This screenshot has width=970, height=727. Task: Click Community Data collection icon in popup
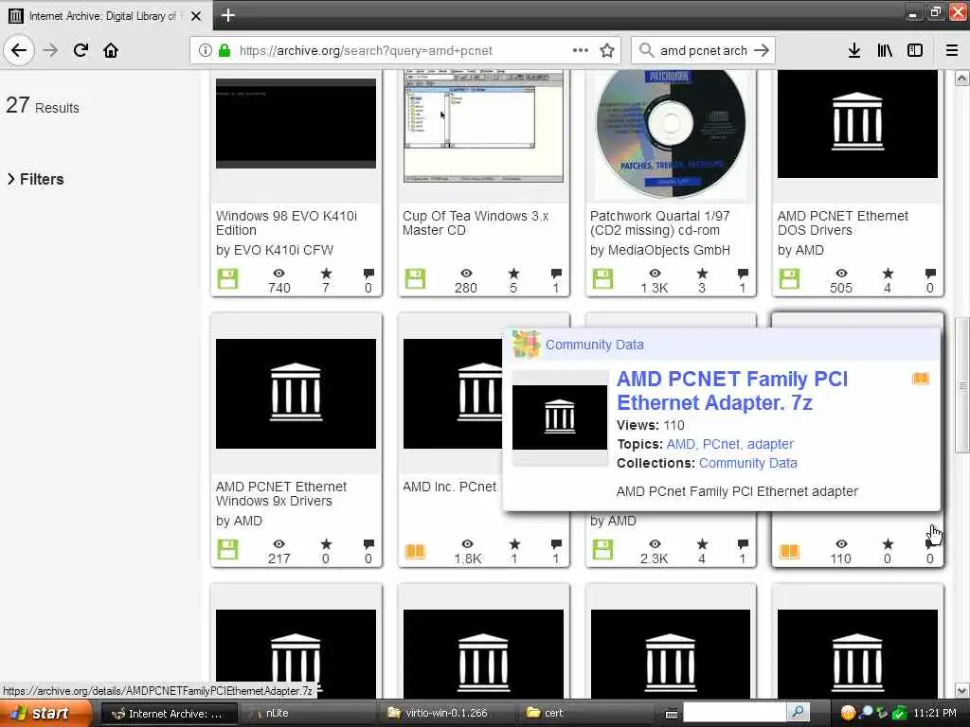[x=526, y=345]
